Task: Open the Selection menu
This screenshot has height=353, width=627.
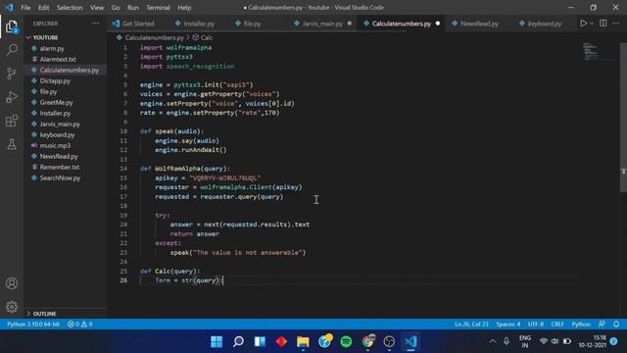Action: pyautogui.click(x=70, y=8)
